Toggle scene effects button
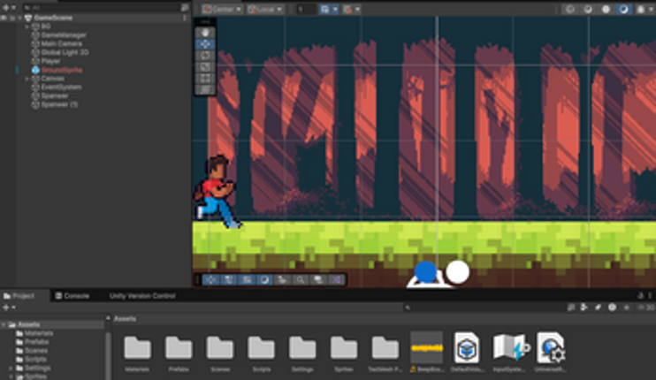This screenshot has height=380, width=656. [606, 9]
